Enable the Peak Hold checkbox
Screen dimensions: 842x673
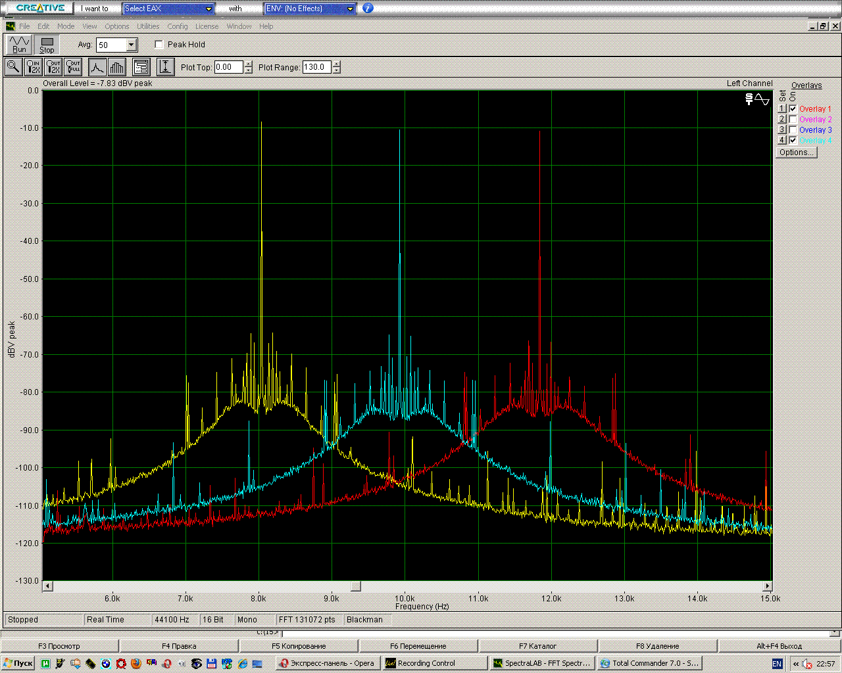click(x=159, y=45)
